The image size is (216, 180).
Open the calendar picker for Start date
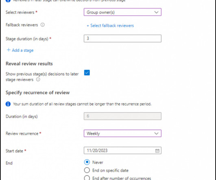157,151
